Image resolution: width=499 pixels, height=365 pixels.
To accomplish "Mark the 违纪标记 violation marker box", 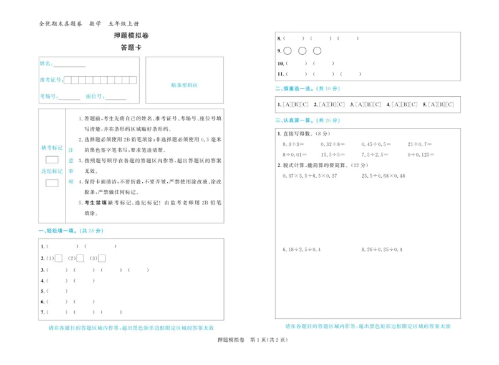I will (x=51, y=183).
